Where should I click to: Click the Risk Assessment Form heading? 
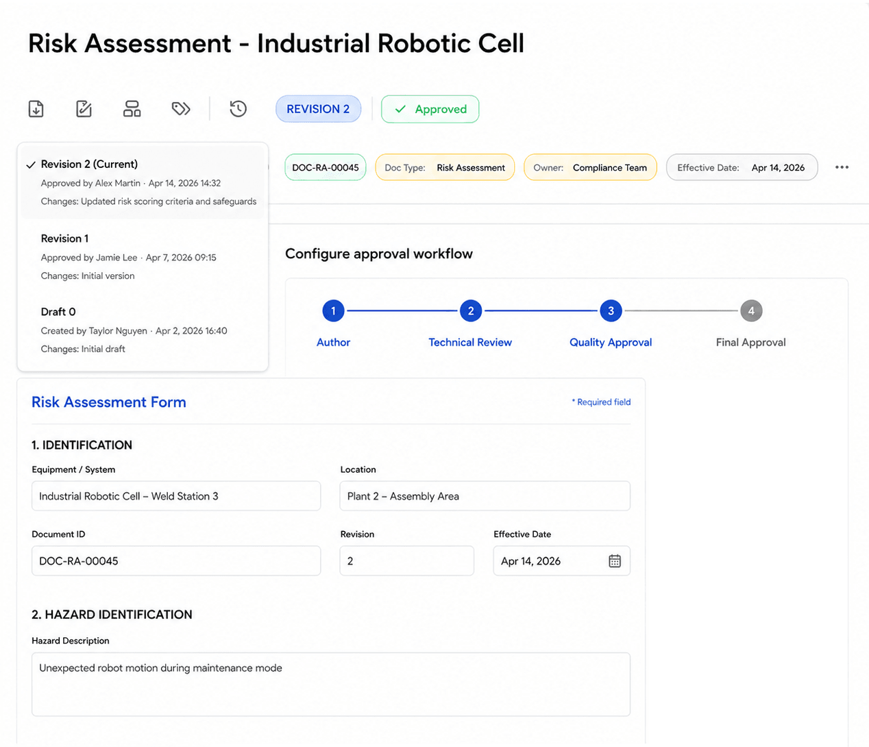pos(109,402)
